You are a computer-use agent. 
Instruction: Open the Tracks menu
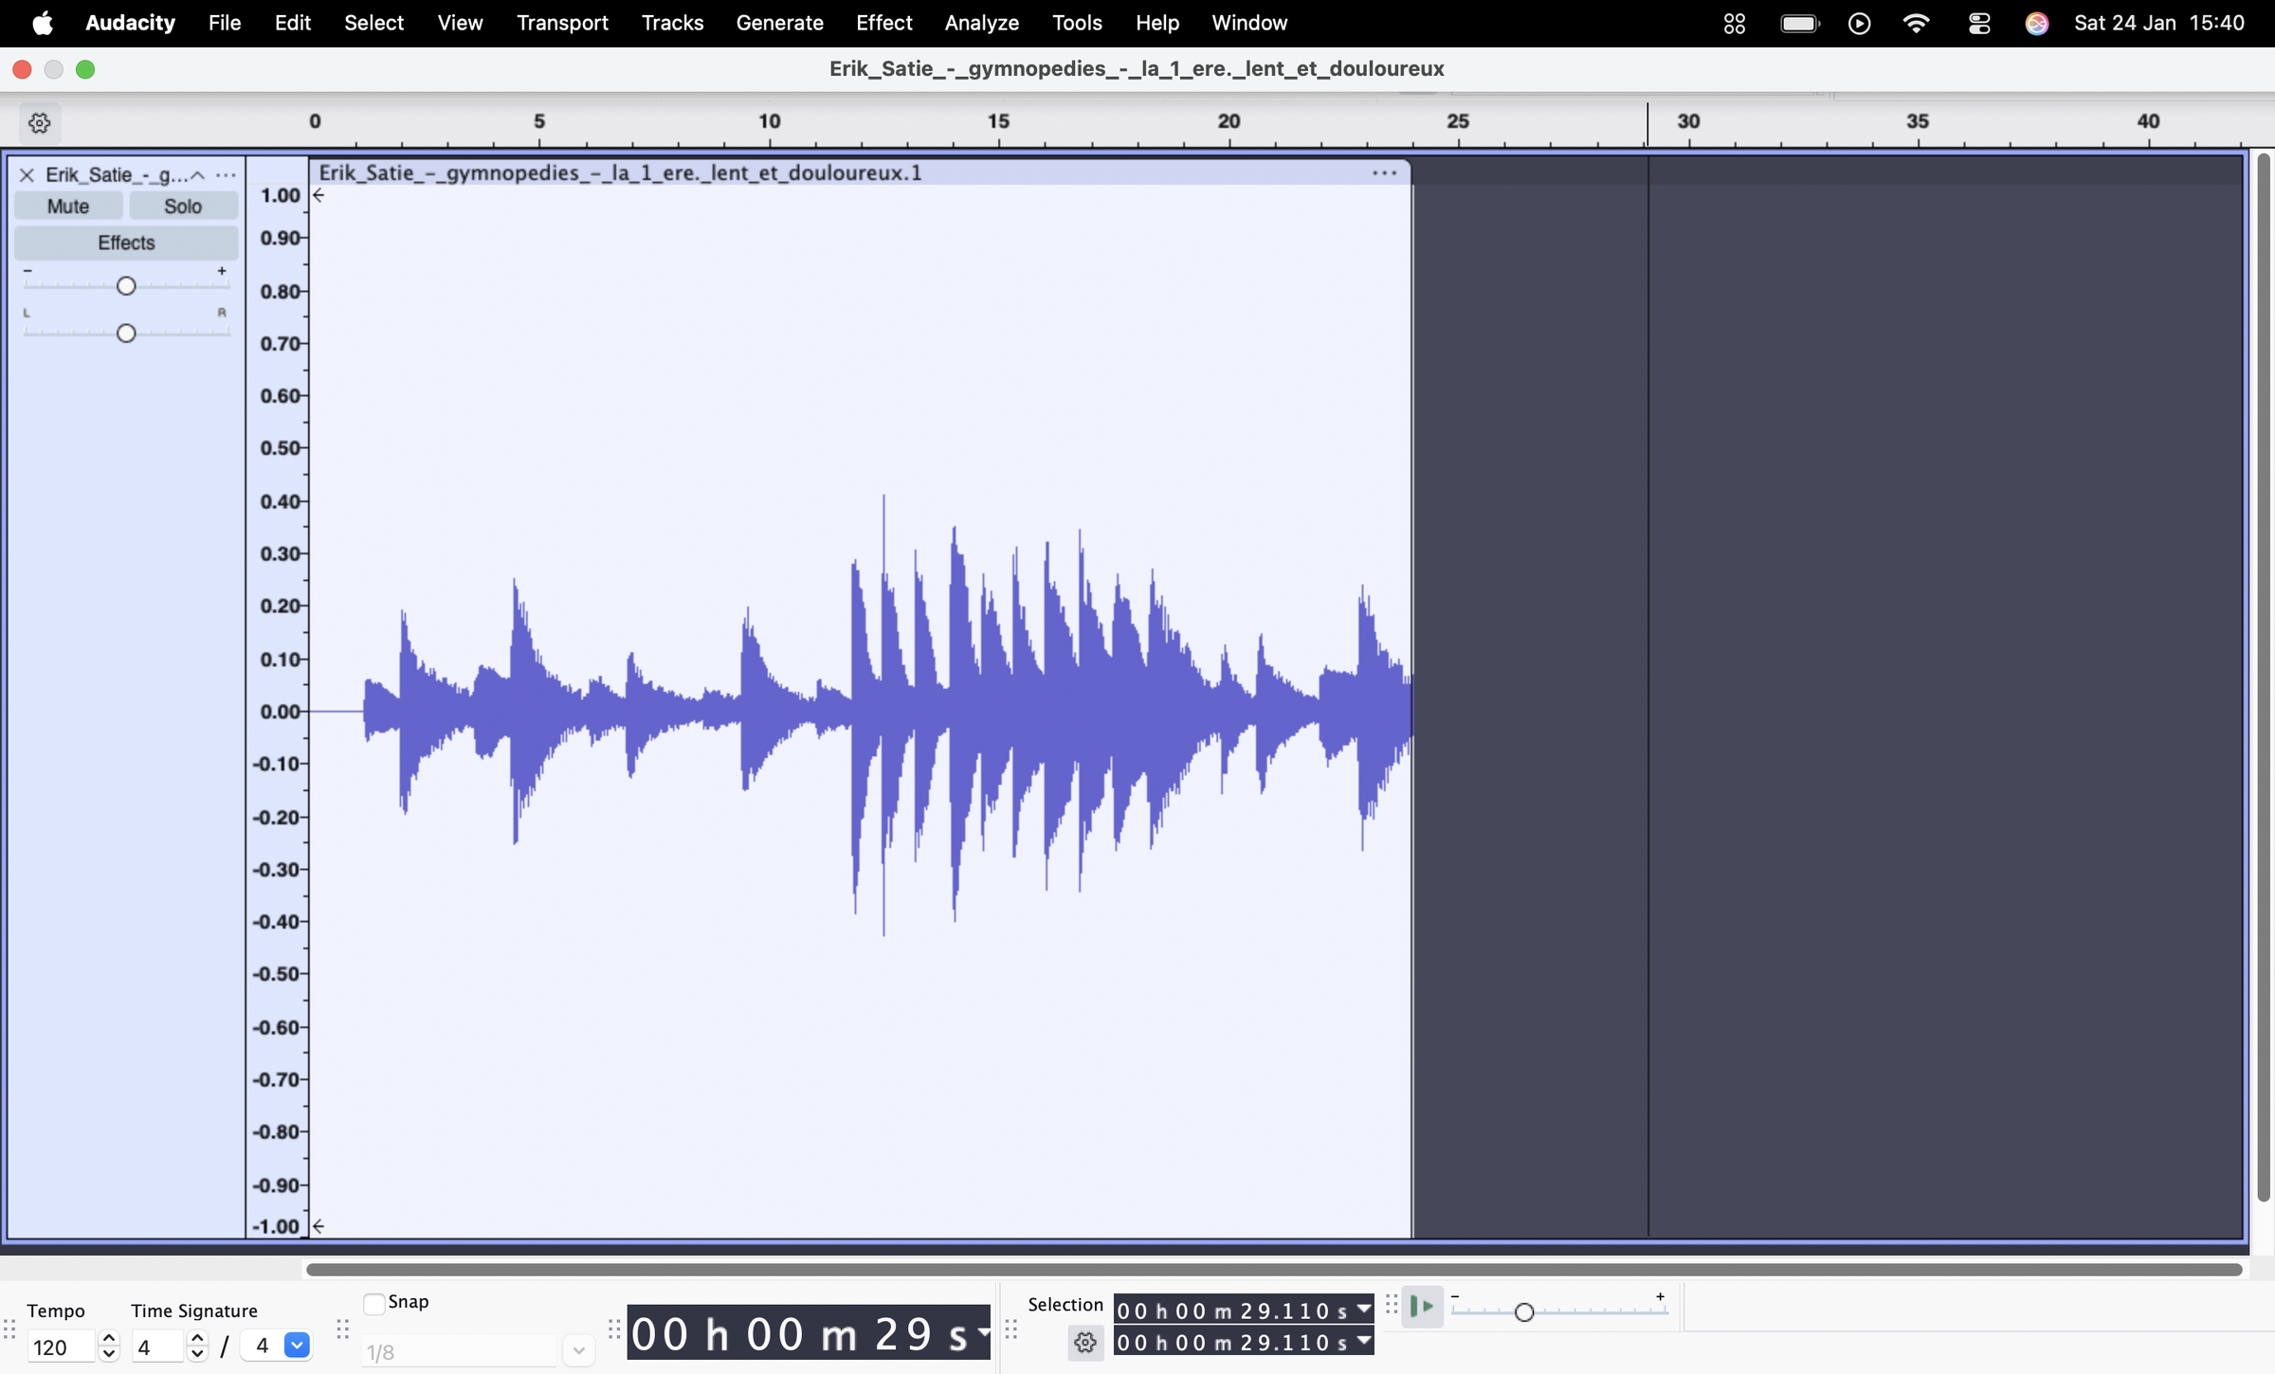coord(672,23)
